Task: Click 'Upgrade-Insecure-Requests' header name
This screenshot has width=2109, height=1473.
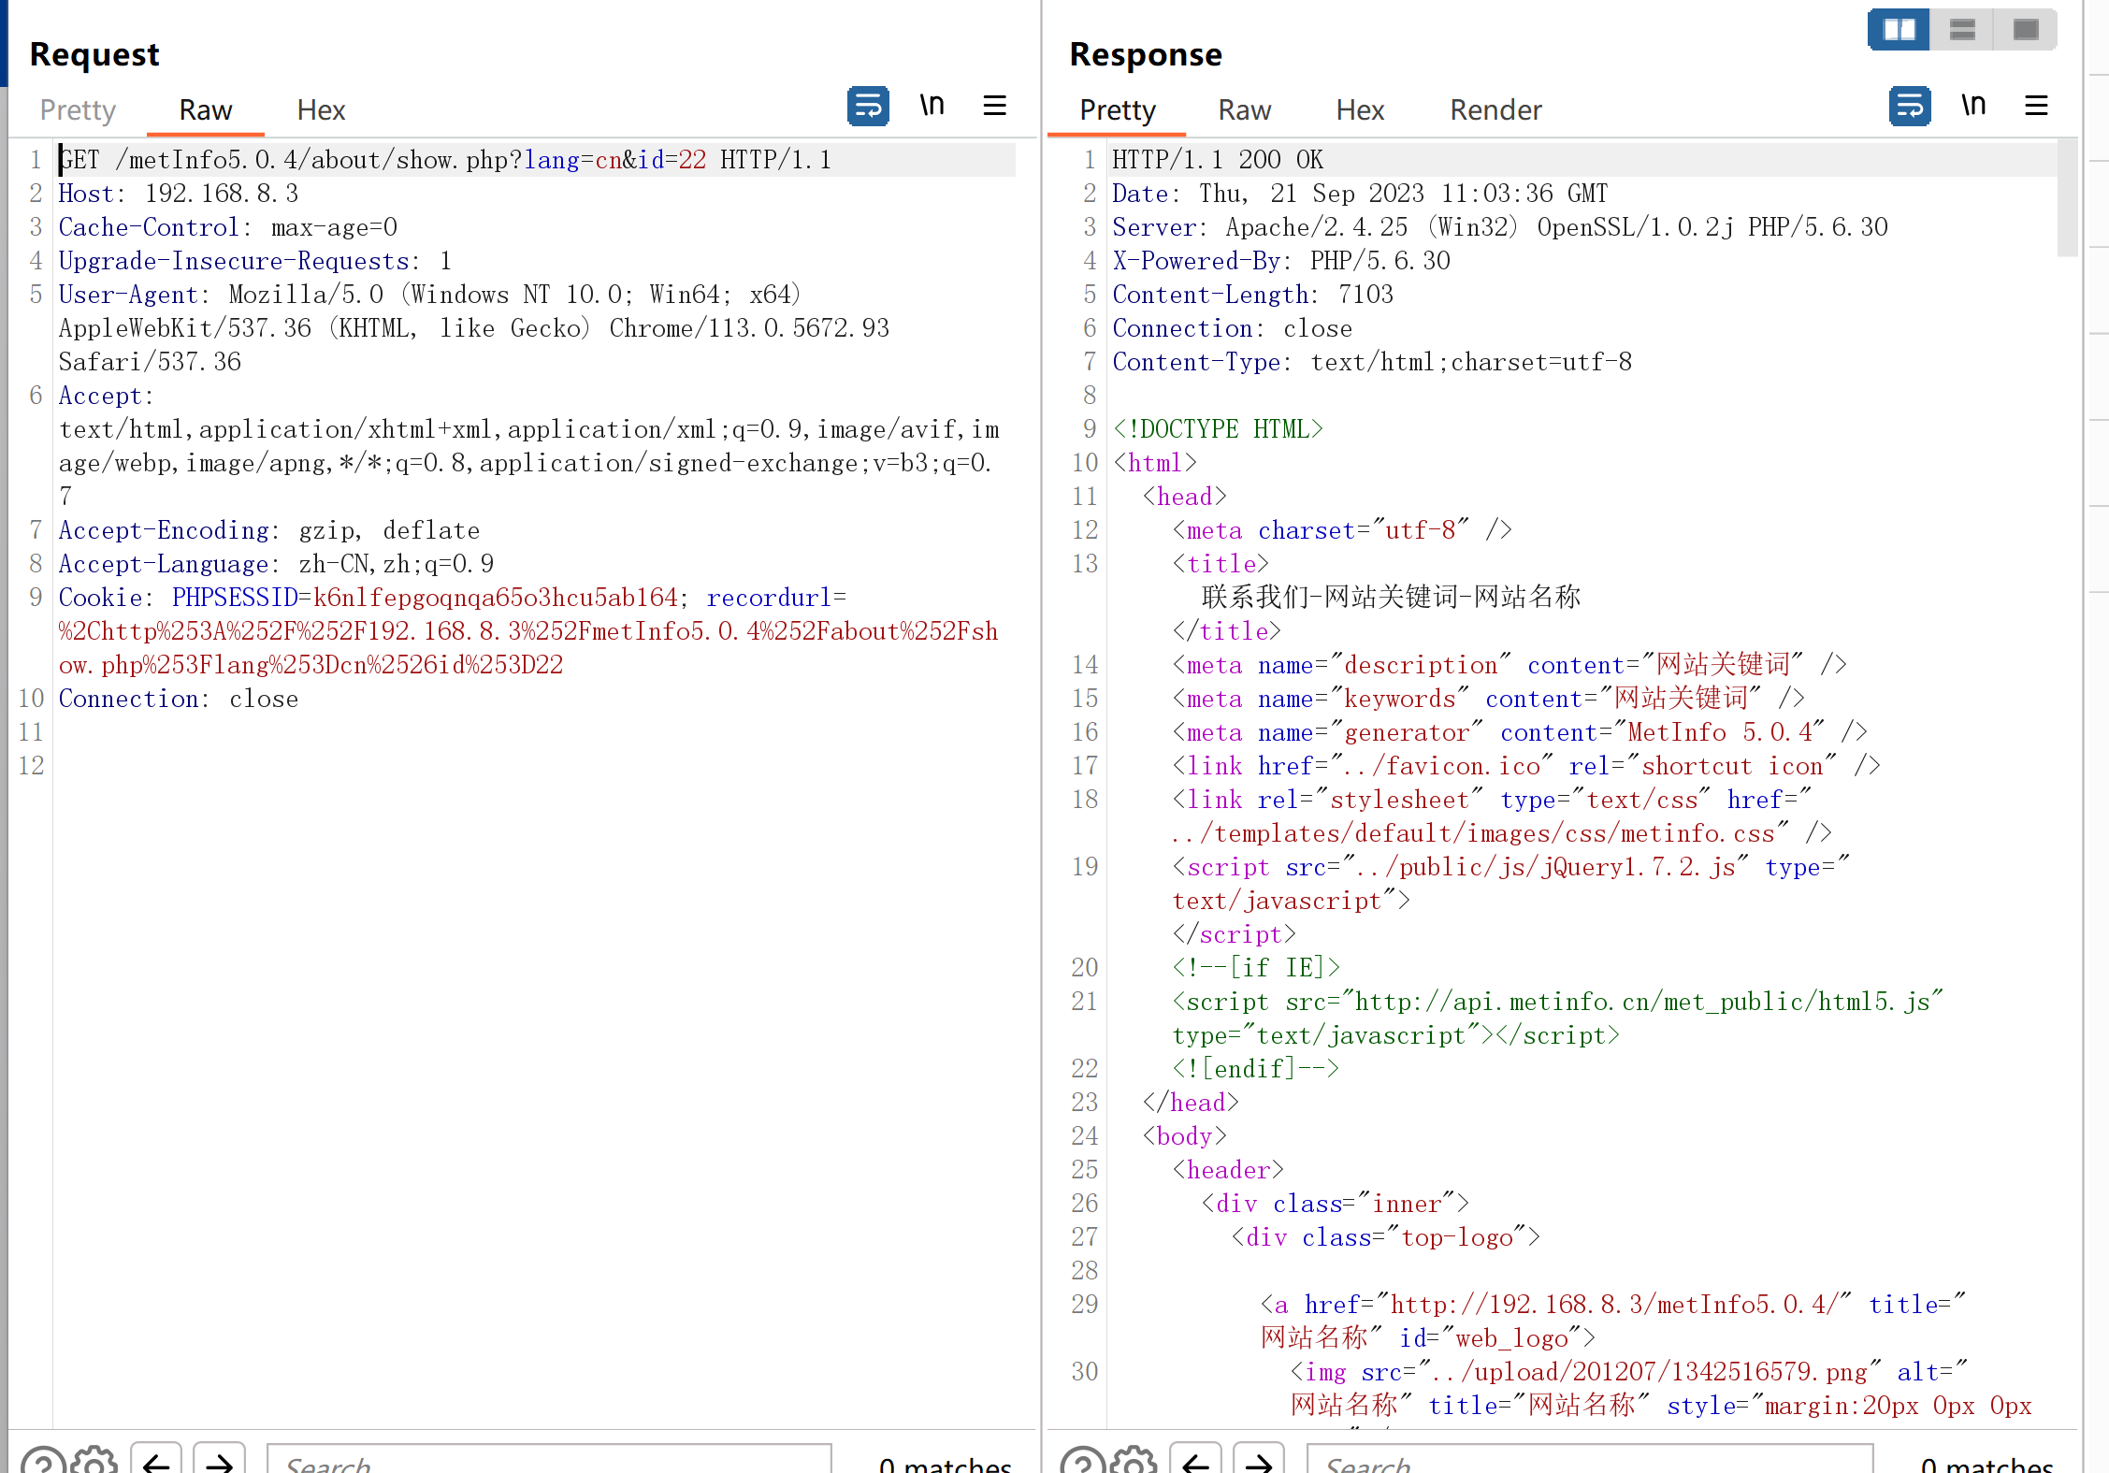Action: coord(234,261)
